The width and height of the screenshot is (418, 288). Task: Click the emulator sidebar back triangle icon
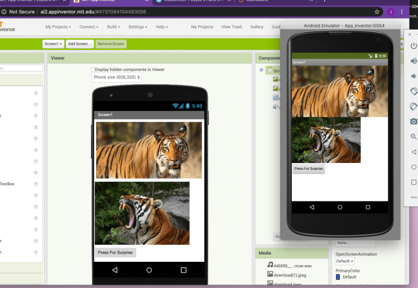(414, 152)
